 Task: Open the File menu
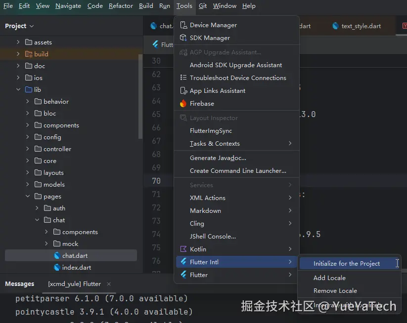(x=8, y=6)
